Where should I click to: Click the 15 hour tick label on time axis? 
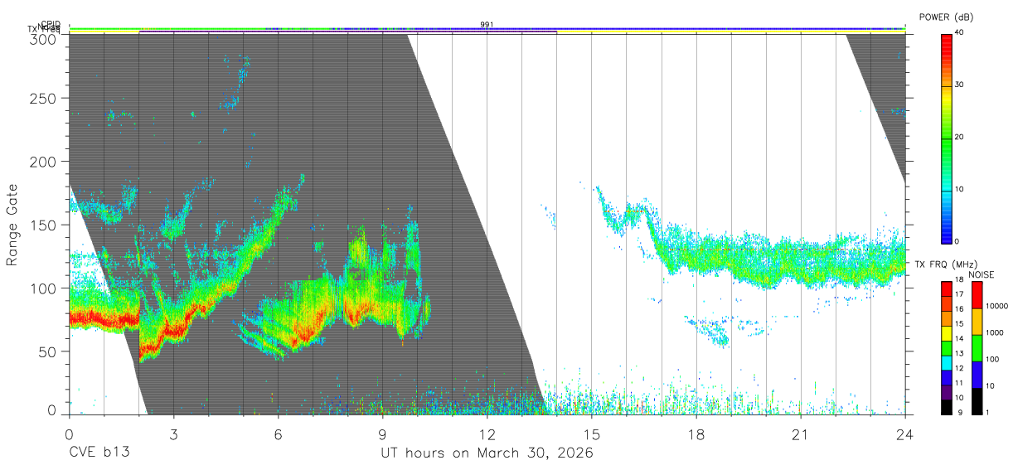point(592,434)
